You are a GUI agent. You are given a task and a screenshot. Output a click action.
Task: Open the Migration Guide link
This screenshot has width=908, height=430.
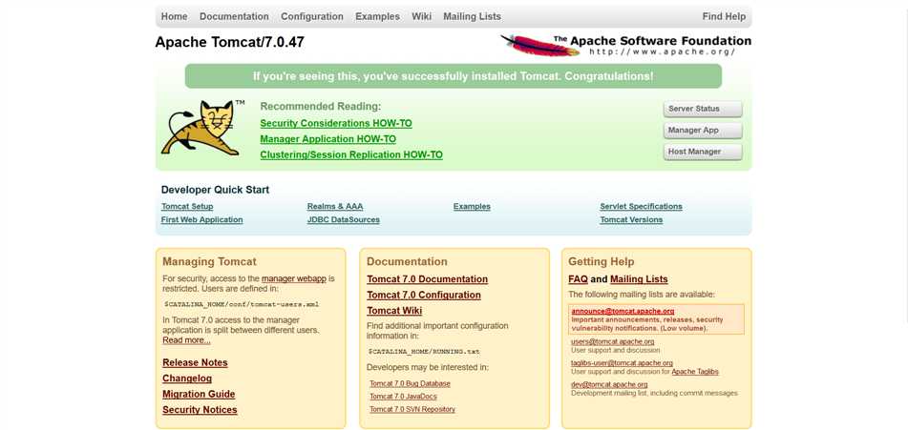click(x=199, y=394)
